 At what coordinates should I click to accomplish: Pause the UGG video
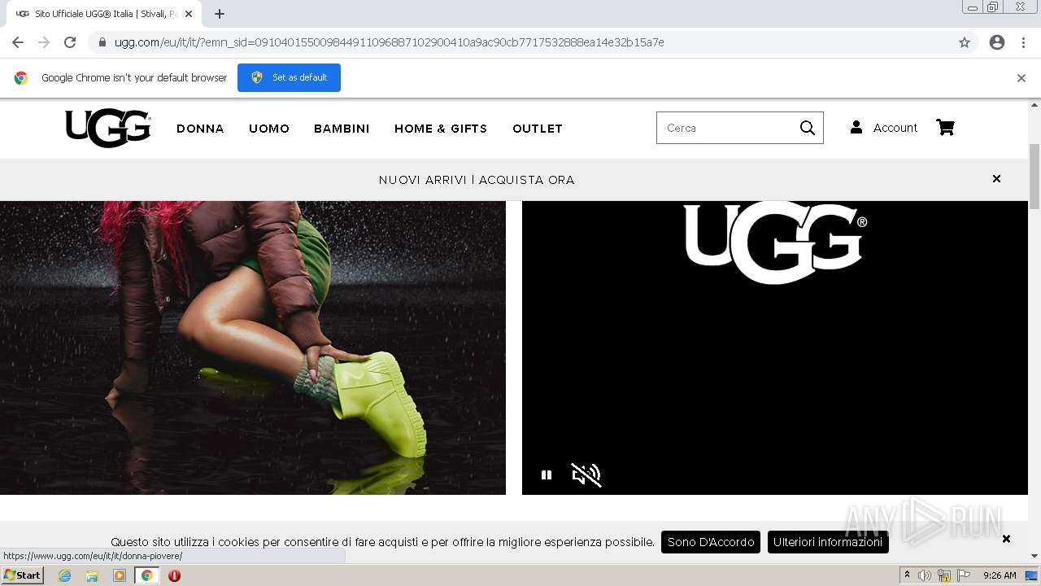coord(547,474)
